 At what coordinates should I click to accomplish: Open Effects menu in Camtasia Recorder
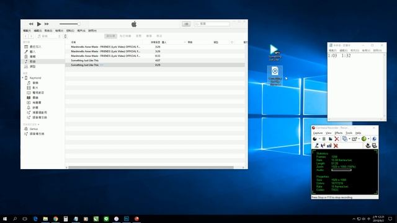(x=339, y=133)
